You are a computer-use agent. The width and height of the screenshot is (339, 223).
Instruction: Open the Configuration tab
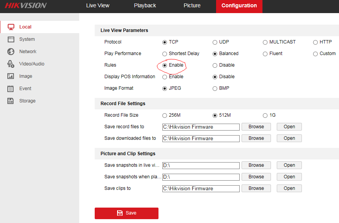(239, 6)
